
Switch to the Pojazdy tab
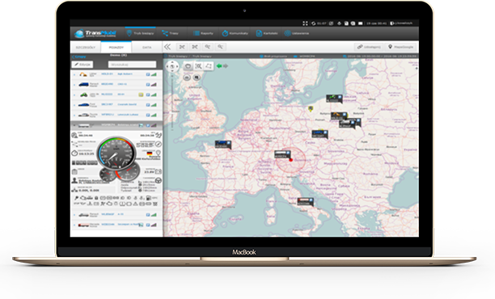coord(116,48)
